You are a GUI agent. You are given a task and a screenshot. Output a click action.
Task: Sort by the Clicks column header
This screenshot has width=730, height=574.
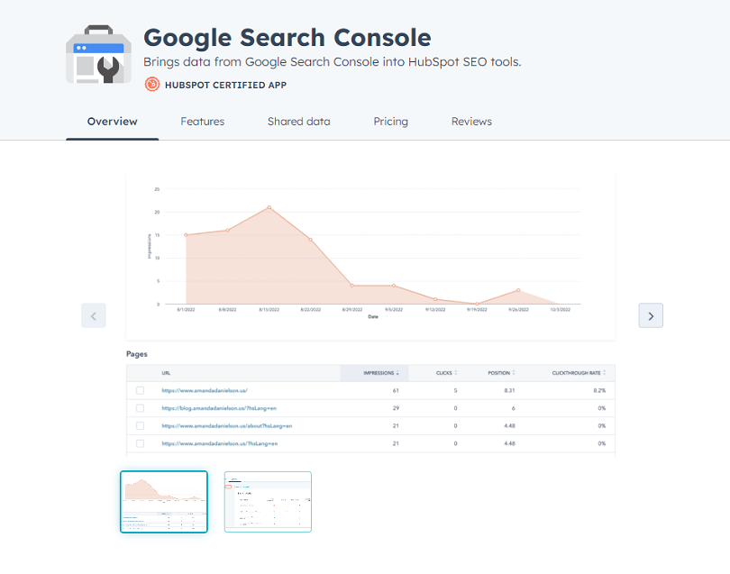coord(446,373)
